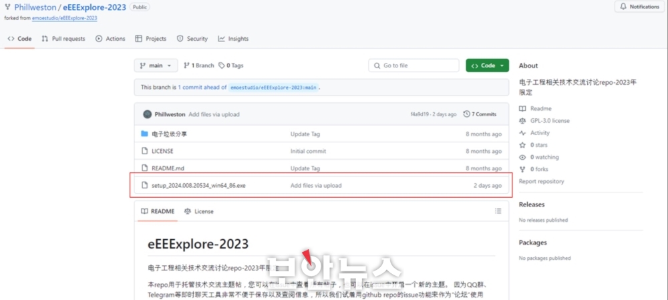Image resolution: width=668 pixels, height=300 pixels.
Task: Switch to the Insights tab
Action: pos(233,39)
